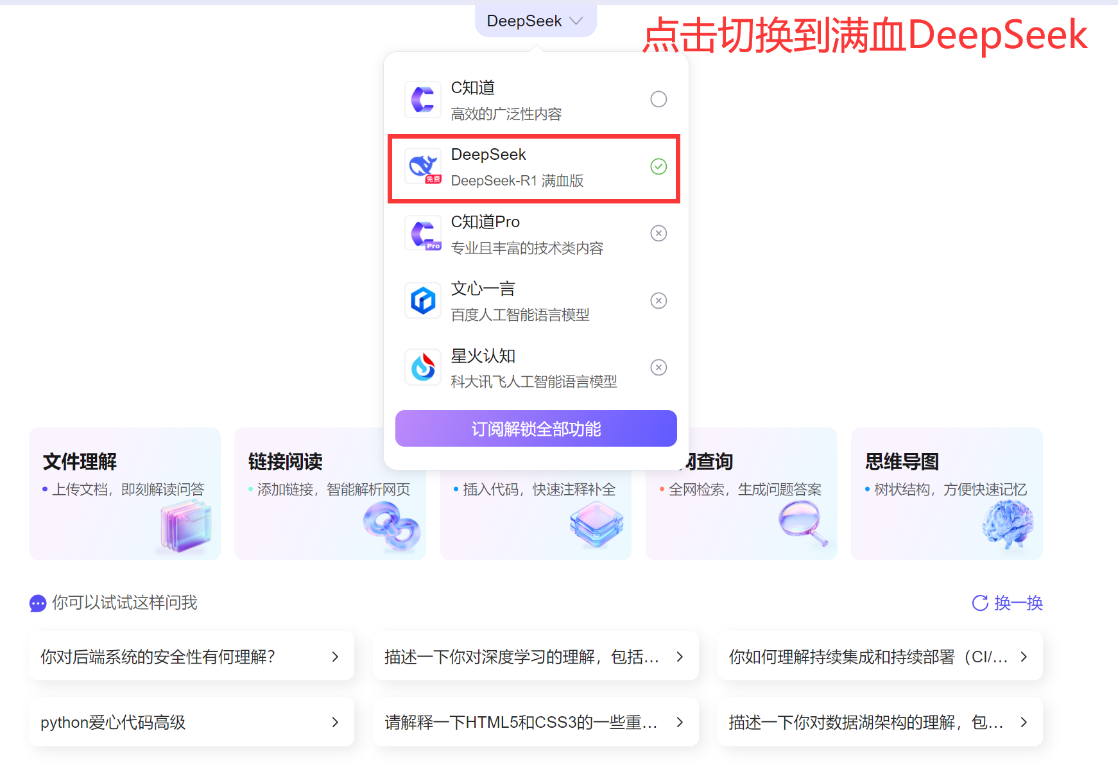Screen dimensions: 1118x774
Task: Click the 专业且丰富的技术类内容 description text
Action: click(x=527, y=248)
